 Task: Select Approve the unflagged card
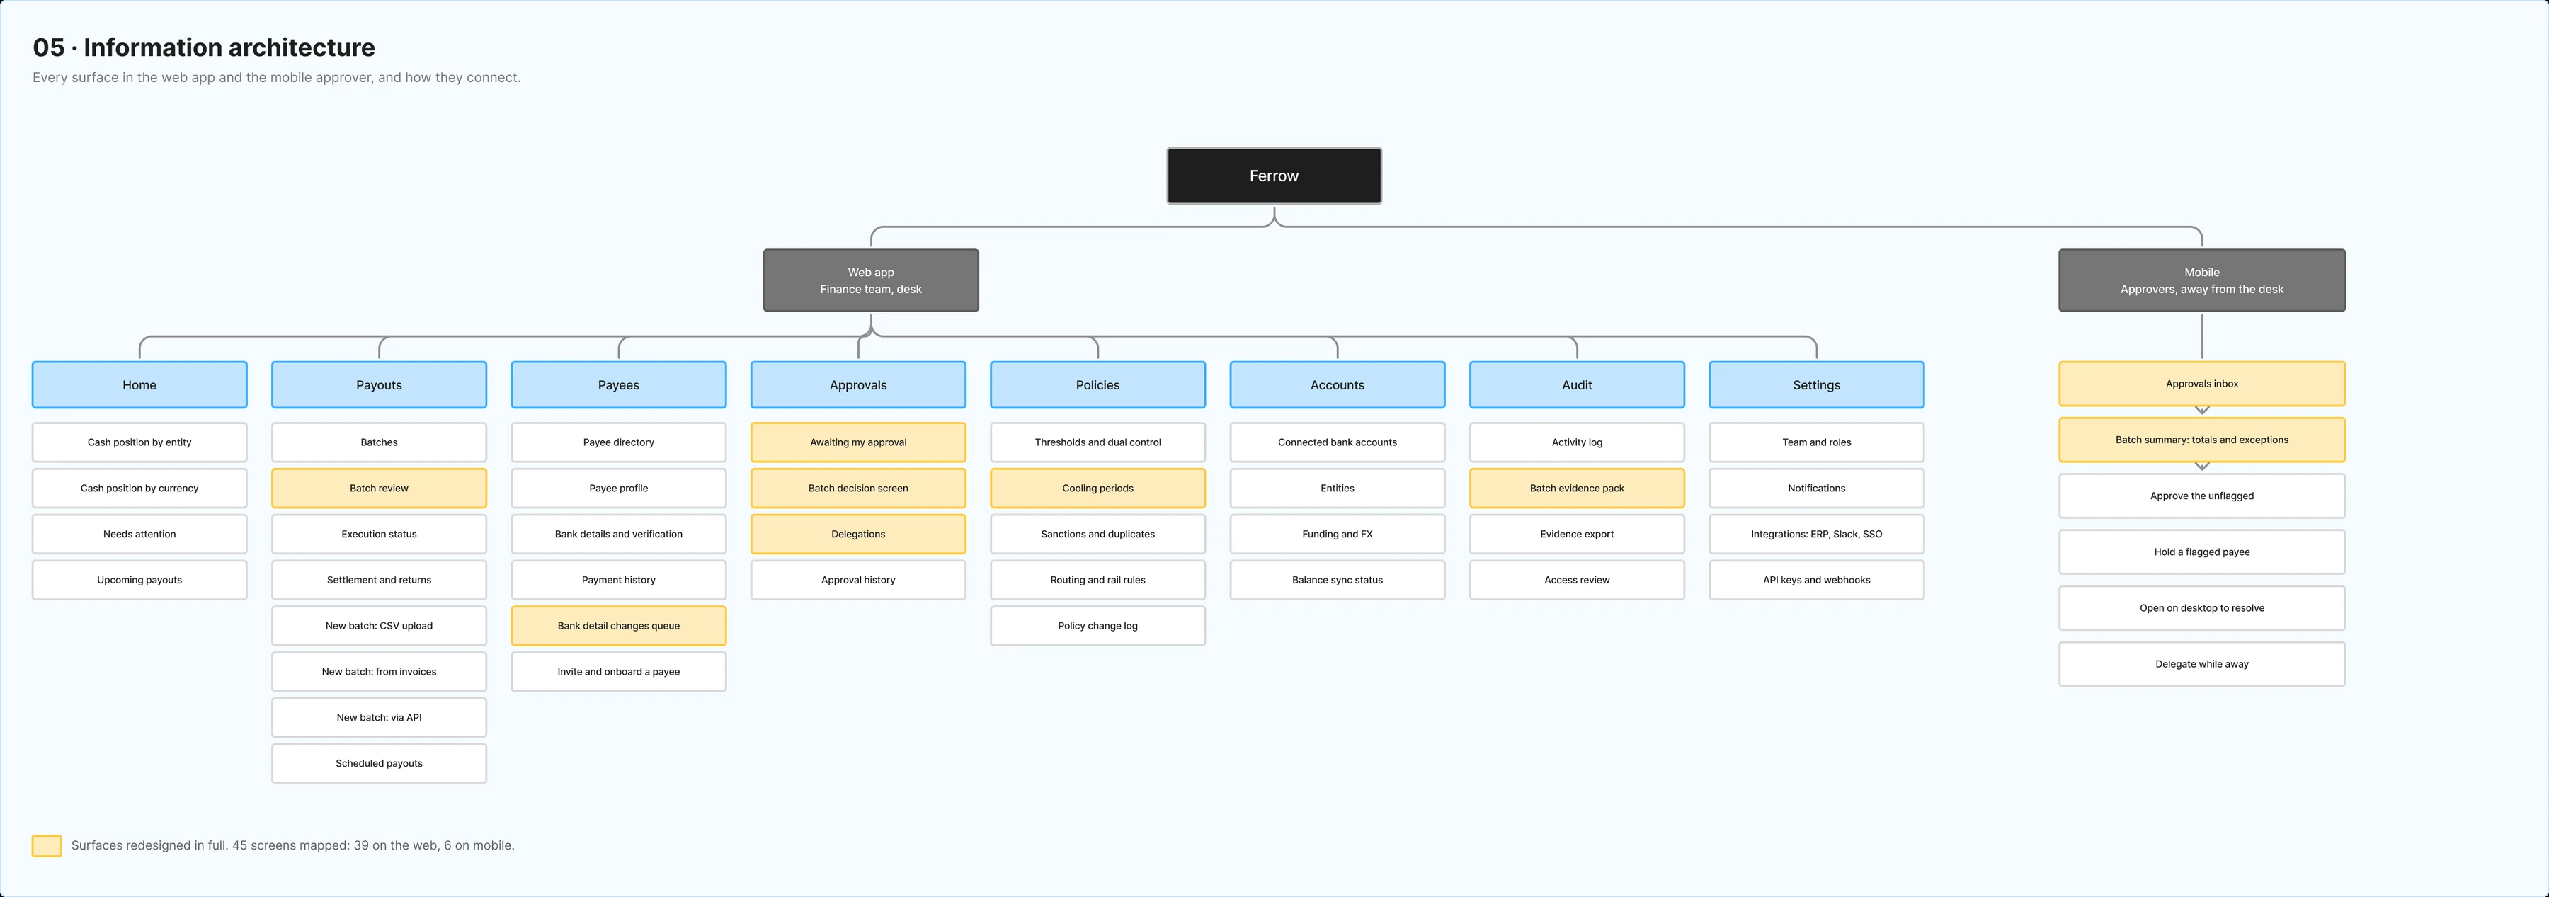(x=2201, y=496)
